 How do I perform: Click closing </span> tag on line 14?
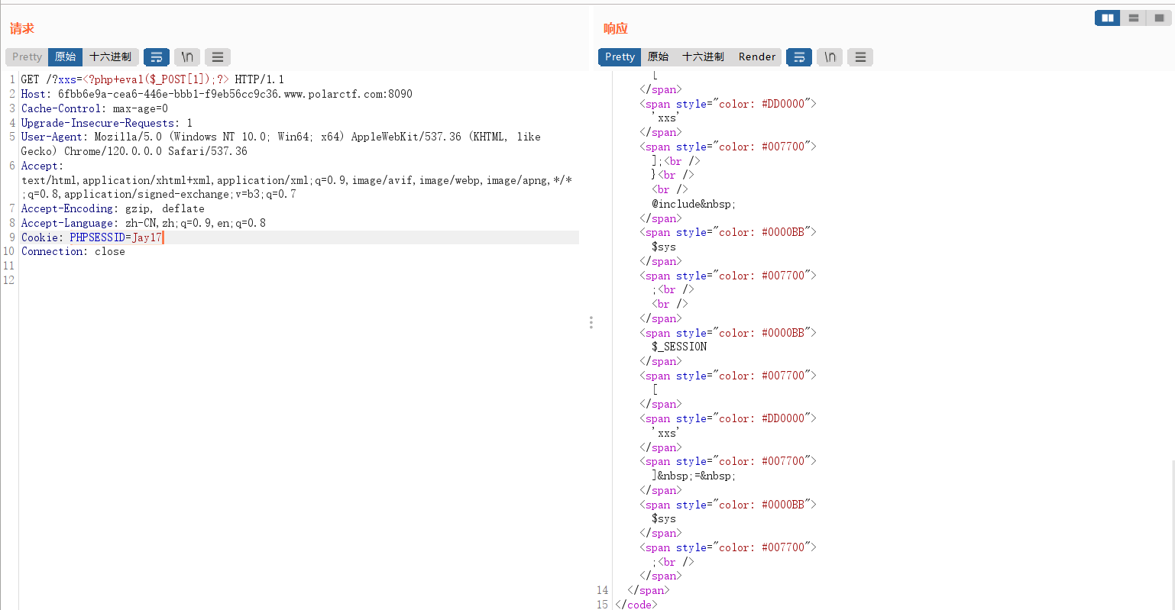tap(649, 590)
